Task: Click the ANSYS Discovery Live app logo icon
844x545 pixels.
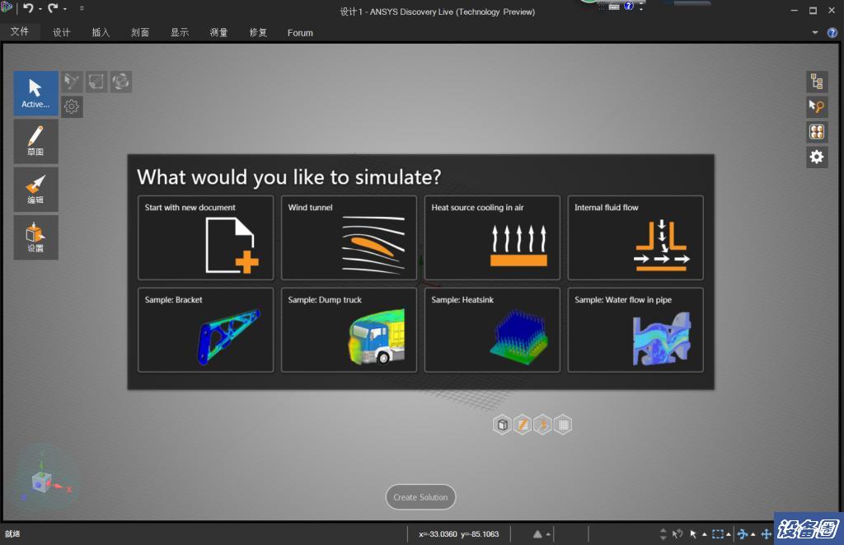Action: (x=7, y=7)
